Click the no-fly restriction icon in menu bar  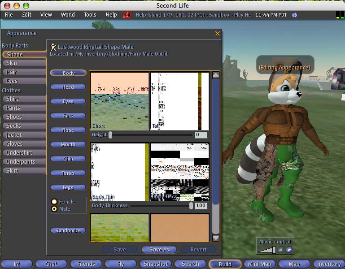tap(127, 15)
